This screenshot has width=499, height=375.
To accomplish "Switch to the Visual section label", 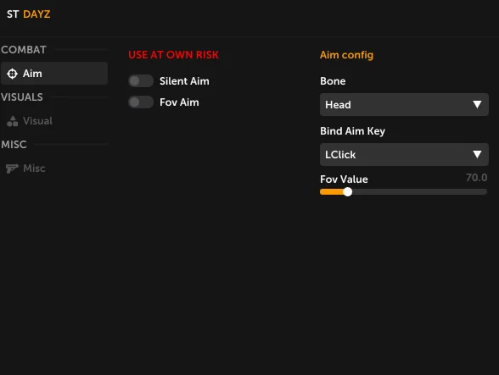I will pyautogui.click(x=37, y=121).
